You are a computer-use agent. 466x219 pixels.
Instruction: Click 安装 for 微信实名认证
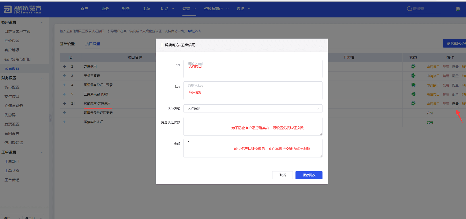click(x=430, y=122)
